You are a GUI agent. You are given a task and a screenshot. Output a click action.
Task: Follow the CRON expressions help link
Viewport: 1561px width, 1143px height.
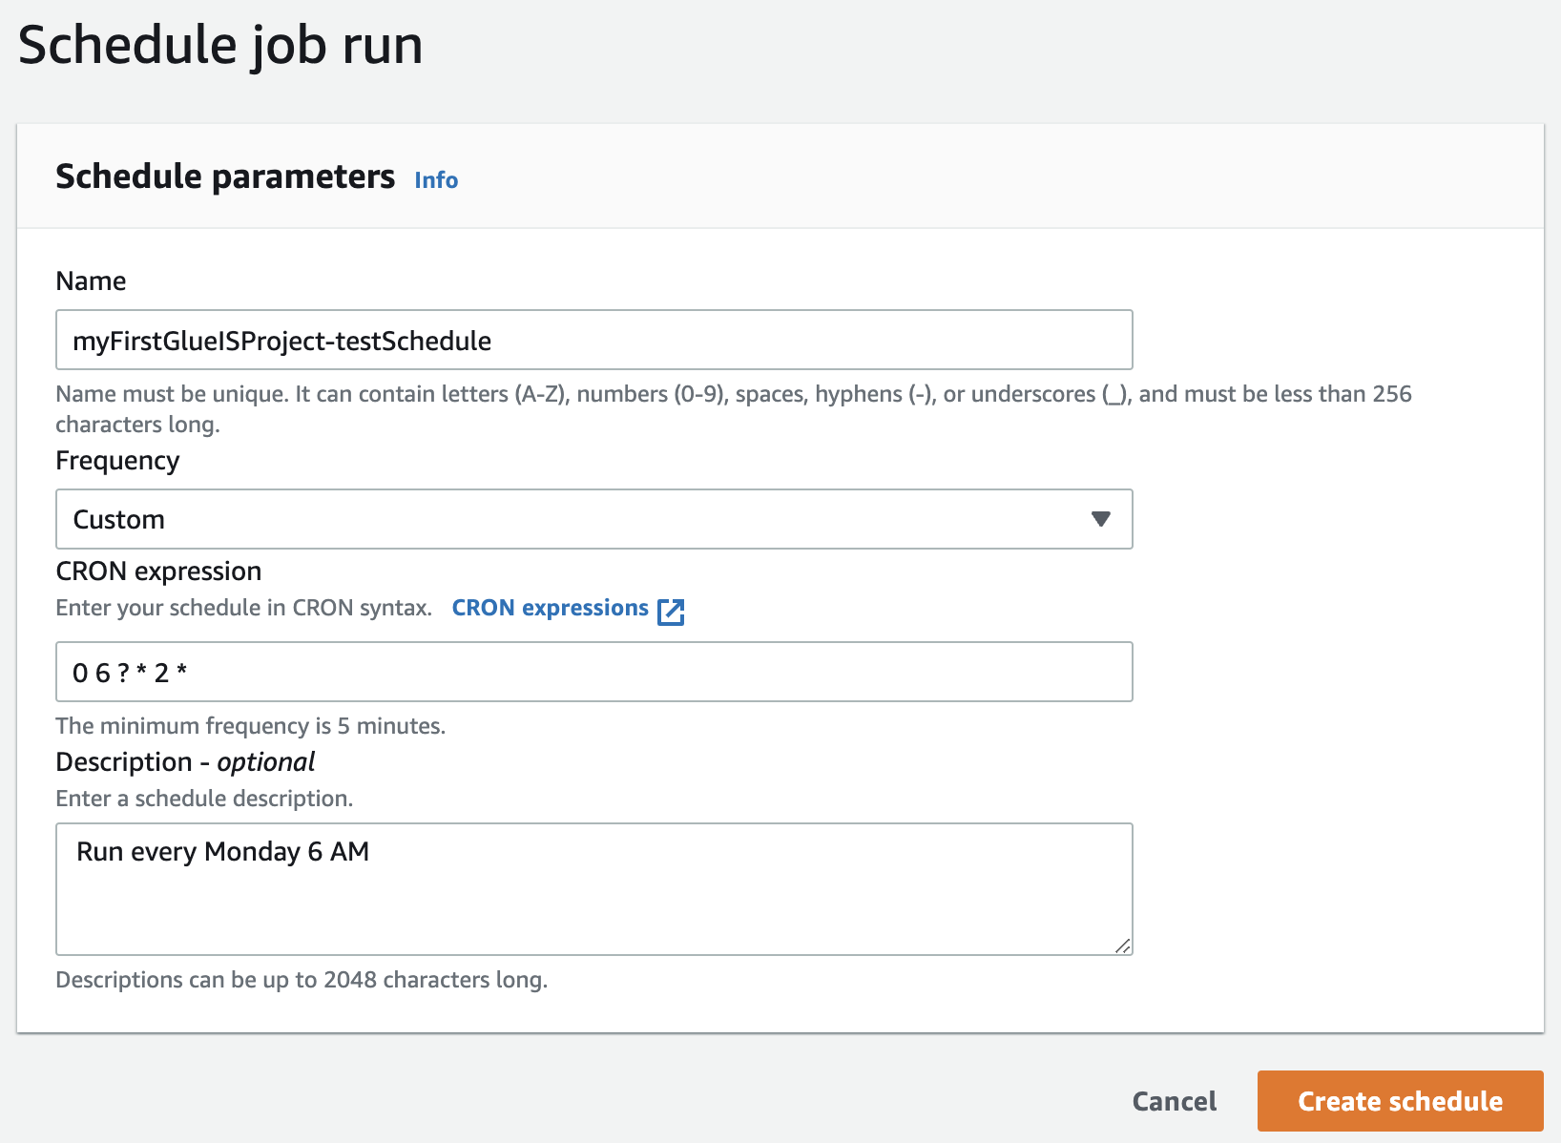pyautogui.click(x=550, y=608)
